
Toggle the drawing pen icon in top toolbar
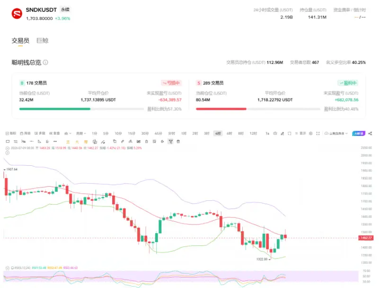tap(282, 134)
